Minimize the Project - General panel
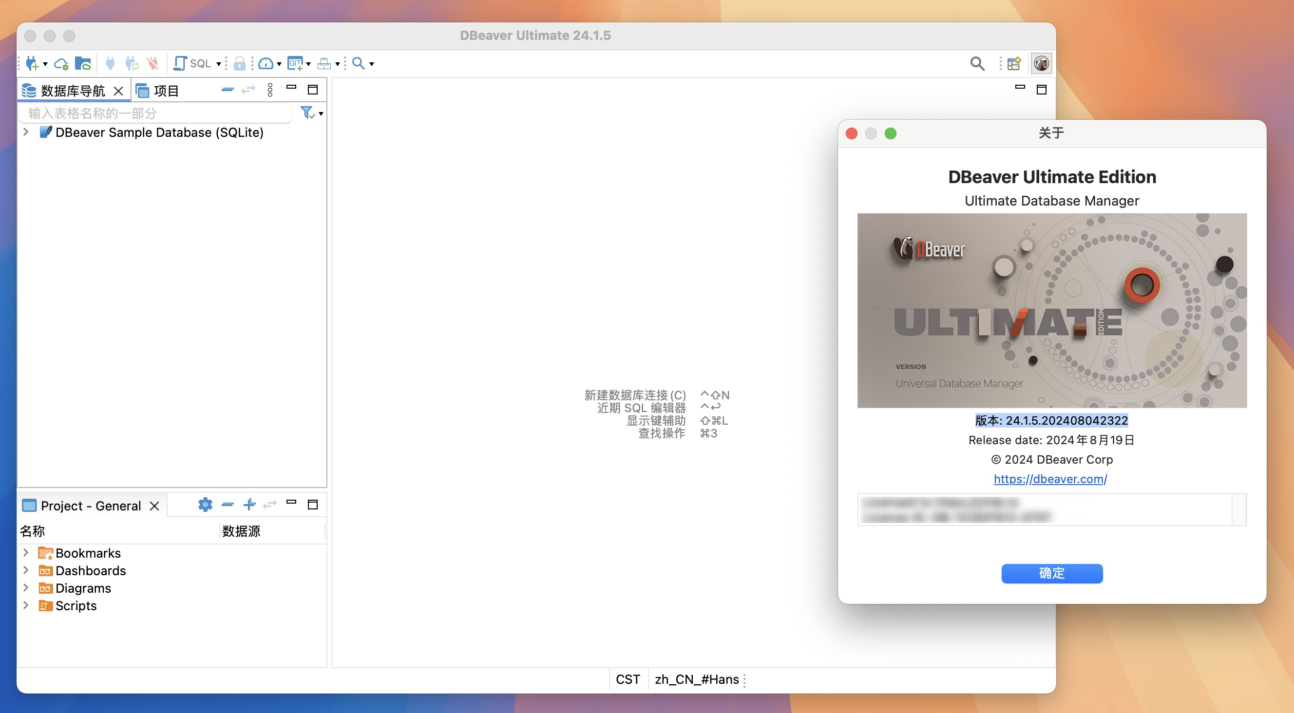The width and height of the screenshot is (1294, 713). [291, 502]
